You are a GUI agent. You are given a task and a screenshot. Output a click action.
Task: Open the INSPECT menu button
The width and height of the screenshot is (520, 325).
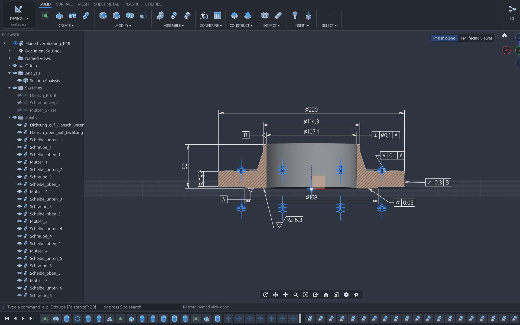point(271,25)
